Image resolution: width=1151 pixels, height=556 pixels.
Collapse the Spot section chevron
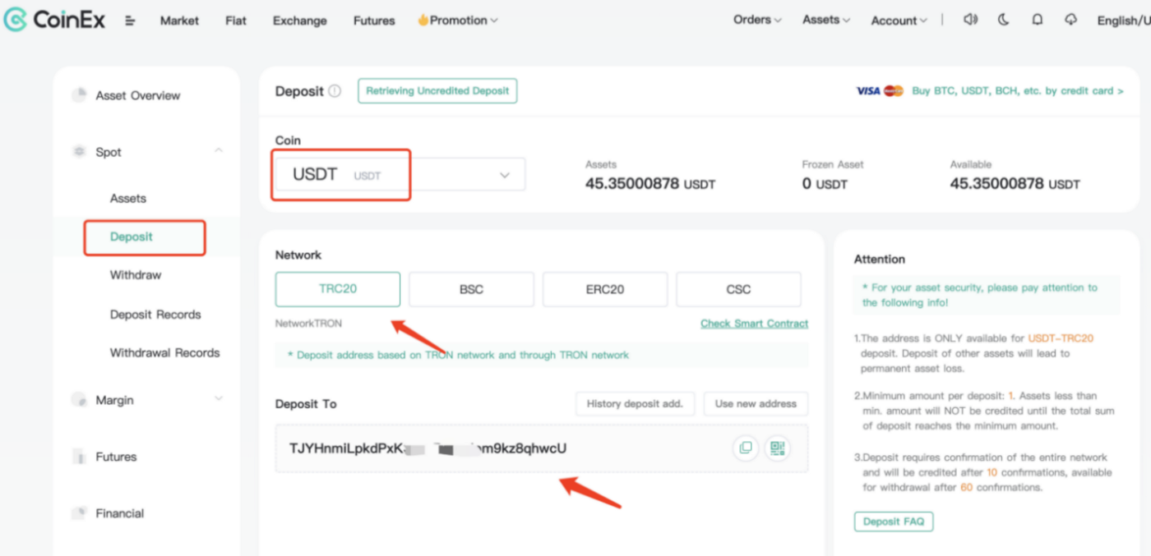click(219, 150)
